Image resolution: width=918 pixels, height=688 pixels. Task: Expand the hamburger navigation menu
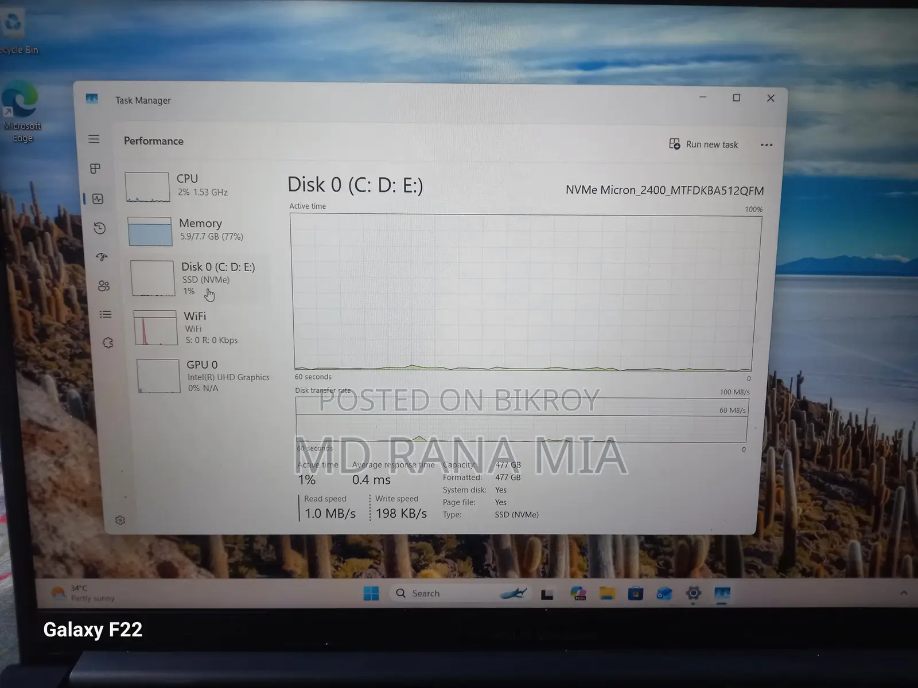pos(94,139)
